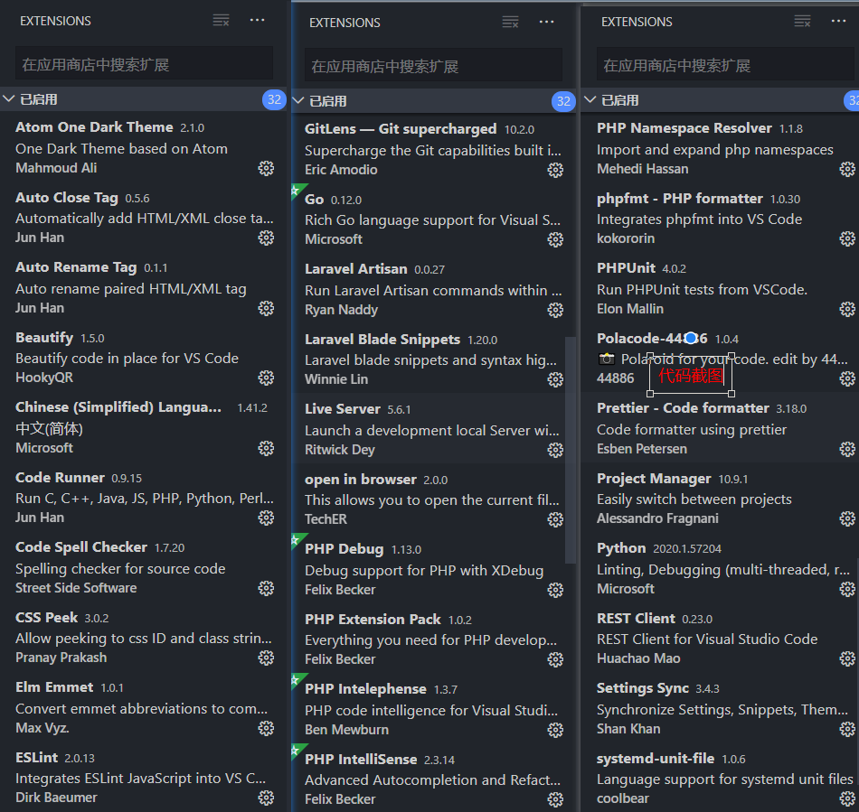Select the Prettier - Code formatter entry
859x812 pixels.
pos(721,428)
